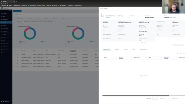The width and height of the screenshot is (185, 104).
Task: Click the refresh icon above flows table
Action: (180, 53)
